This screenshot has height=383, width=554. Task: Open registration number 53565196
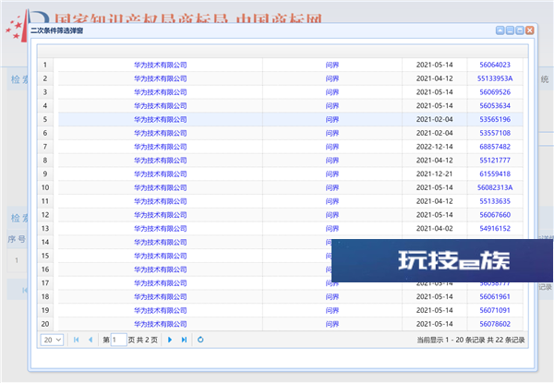coord(495,119)
